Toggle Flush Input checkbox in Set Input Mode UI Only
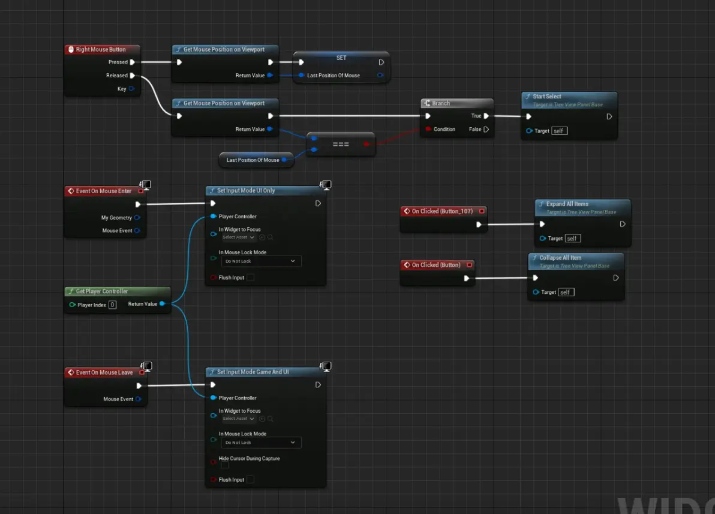The width and height of the screenshot is (715, 514). coord(250,277)
